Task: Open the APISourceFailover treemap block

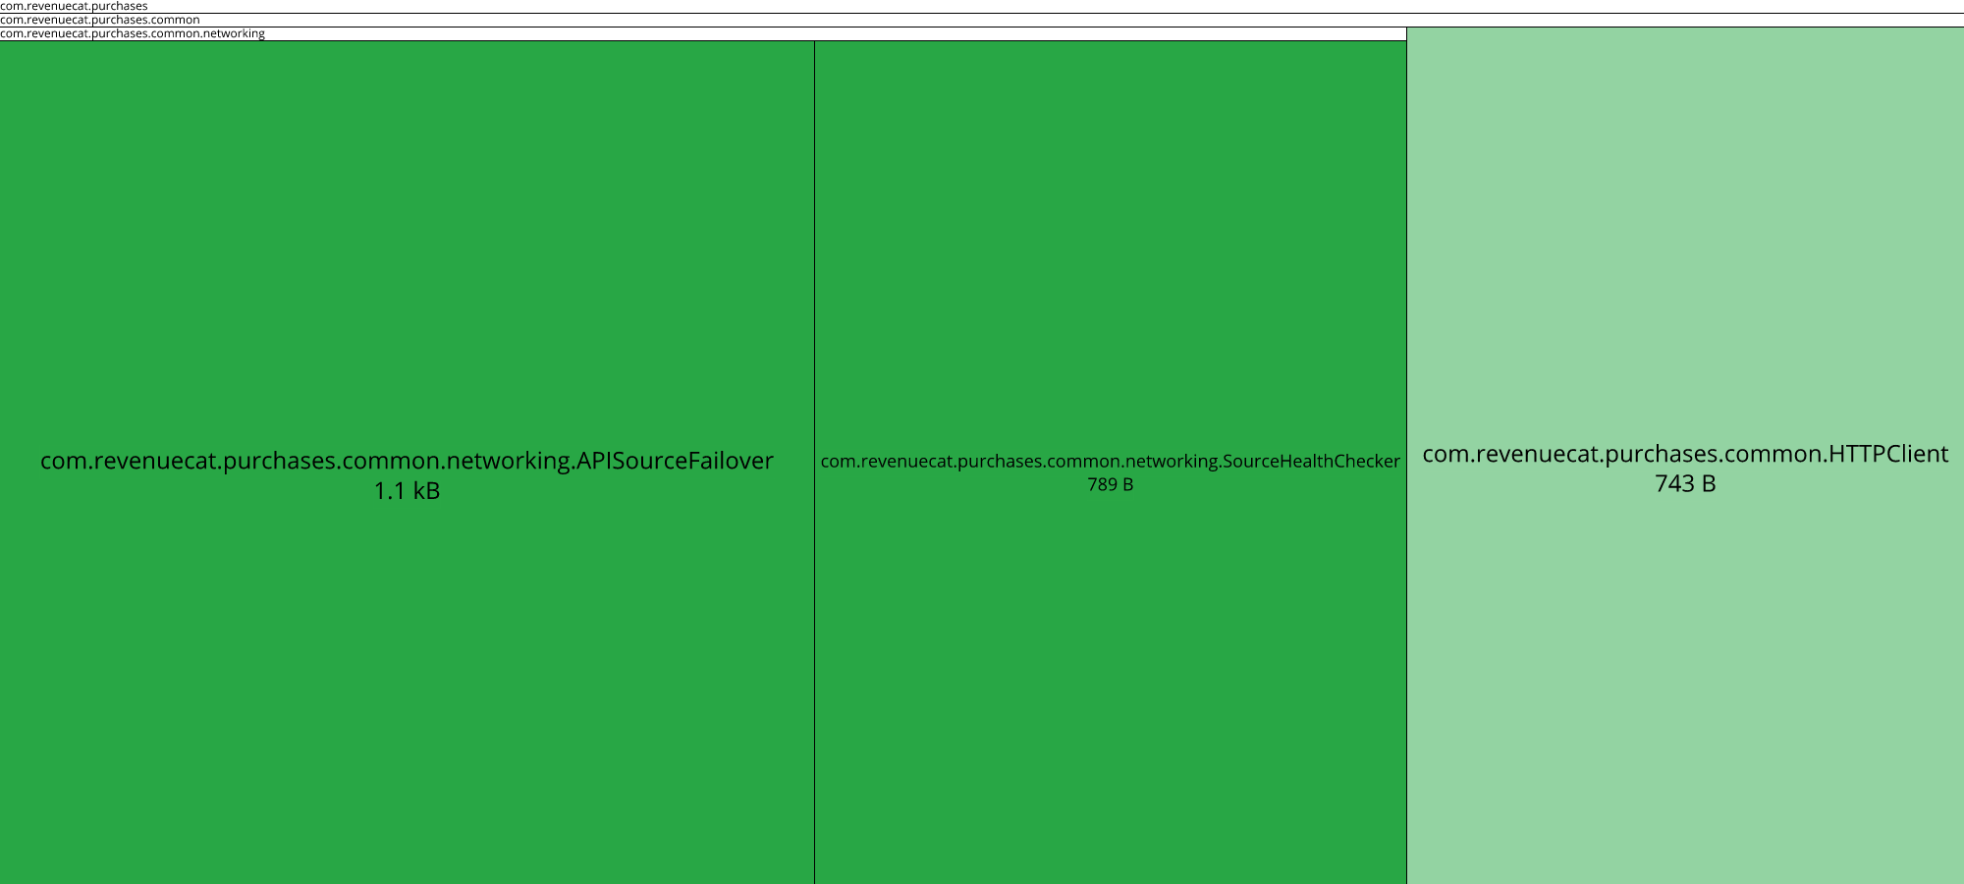Action: [407, 462]
